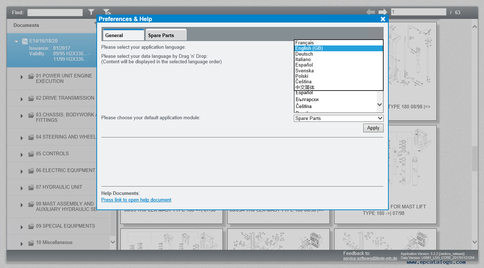The image size is (484, 268).
Task: Select the General tab
Action: tap(123, 35)
